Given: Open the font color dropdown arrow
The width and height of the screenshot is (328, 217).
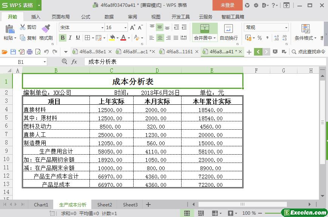Looking at the screenshot, I should coord(129,38).
